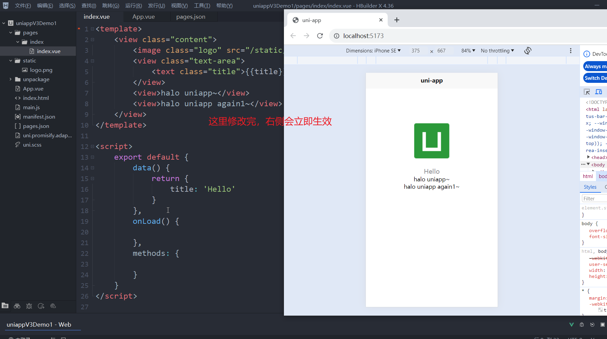Click the browser forward arrow
Image resolution: width=607 pixels, height=339 pixels.
click(x=306, y=36)
